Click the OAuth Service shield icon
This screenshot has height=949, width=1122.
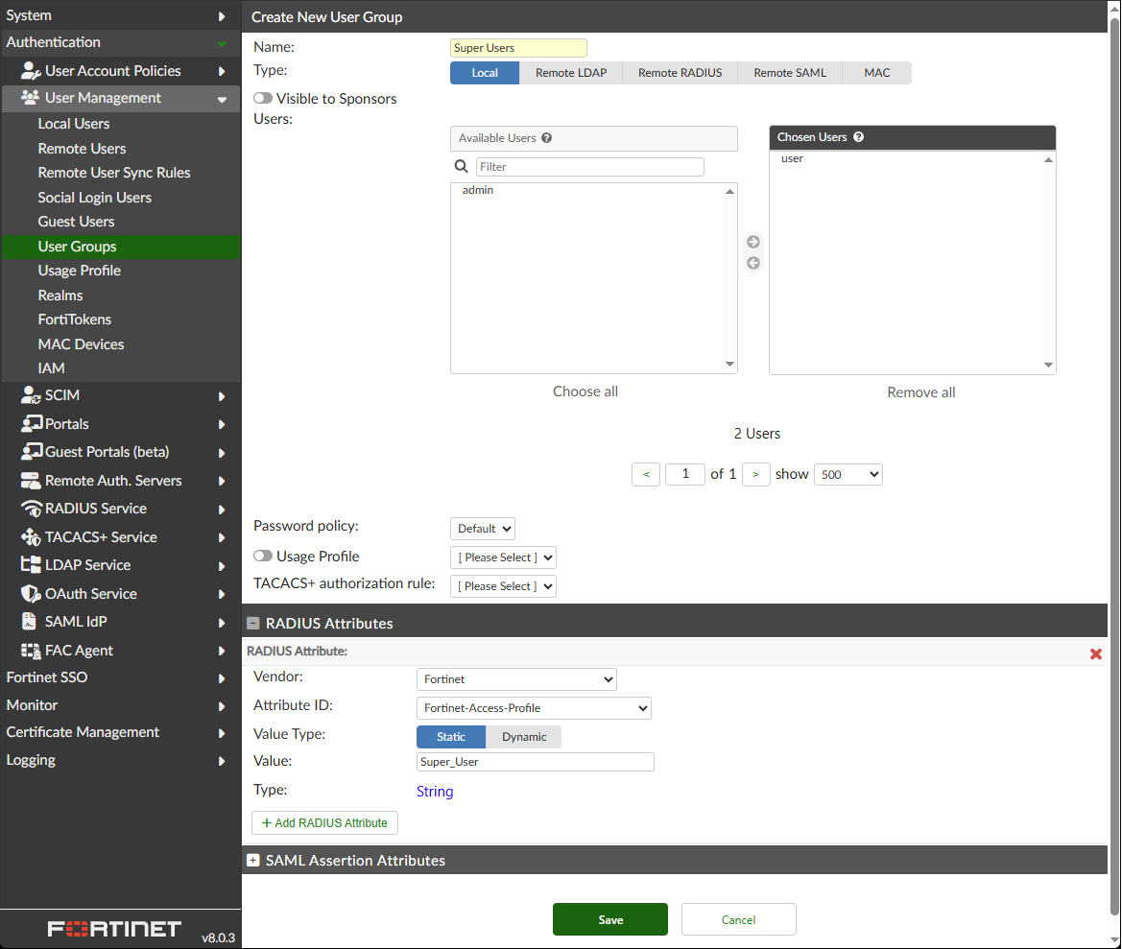[x=30, y=594]
